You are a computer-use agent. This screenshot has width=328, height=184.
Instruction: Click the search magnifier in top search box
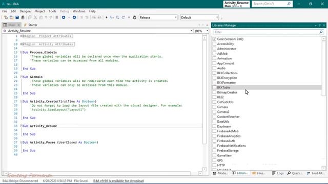(x=289, y=4)
